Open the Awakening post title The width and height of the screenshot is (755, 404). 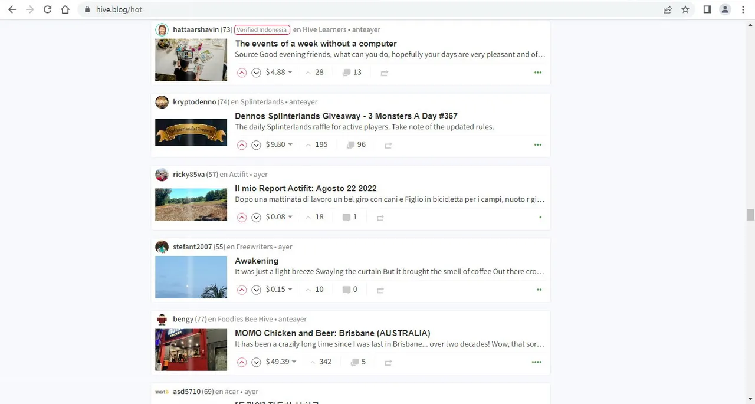[257, 261]
